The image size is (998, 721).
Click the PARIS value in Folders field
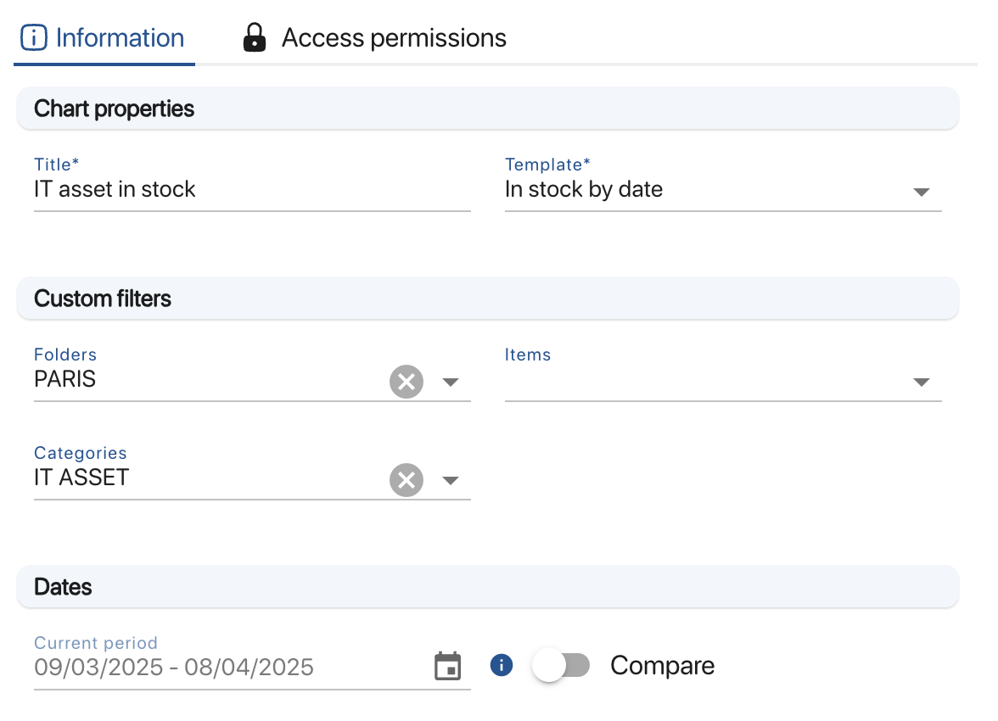pos(65,379)
